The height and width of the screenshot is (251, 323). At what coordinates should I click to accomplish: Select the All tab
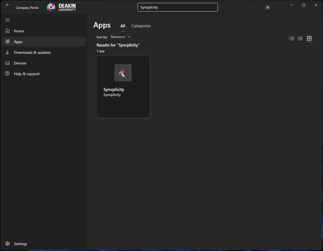[123, 26]
